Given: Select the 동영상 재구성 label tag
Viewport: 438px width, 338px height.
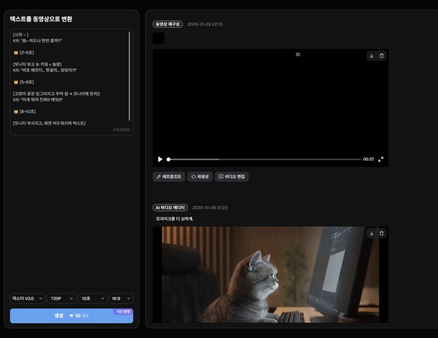Looking at the screenshot, I should (x=167, y=24).
